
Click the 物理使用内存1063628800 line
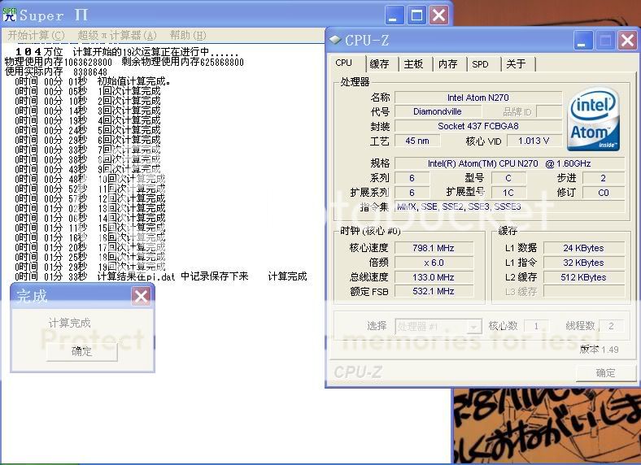pyautogui.click(x=124, y=62)
